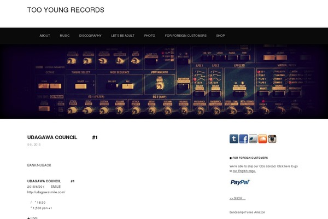Follow the udagawasmile.com link

[x=46, y=192]
